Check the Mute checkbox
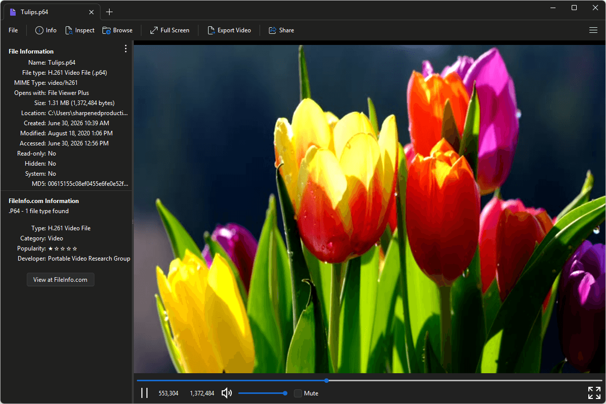The image size is (606, 404). pyautogui.click(x=298, y=393)
